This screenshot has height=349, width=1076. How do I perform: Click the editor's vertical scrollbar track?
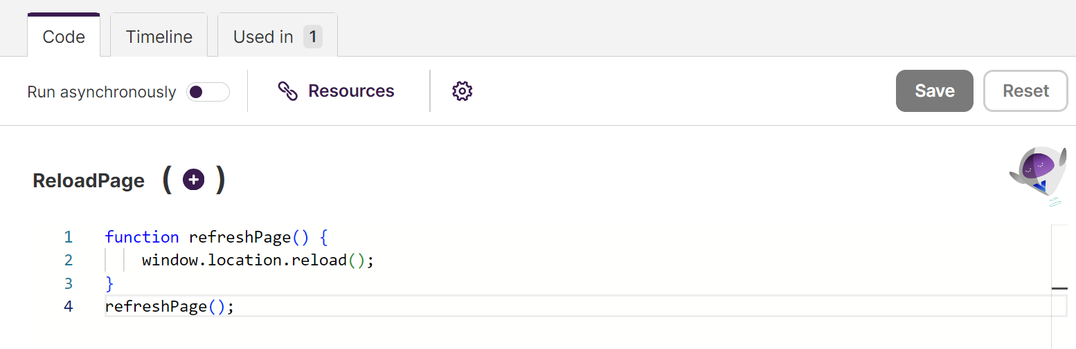pos(1059,286)
